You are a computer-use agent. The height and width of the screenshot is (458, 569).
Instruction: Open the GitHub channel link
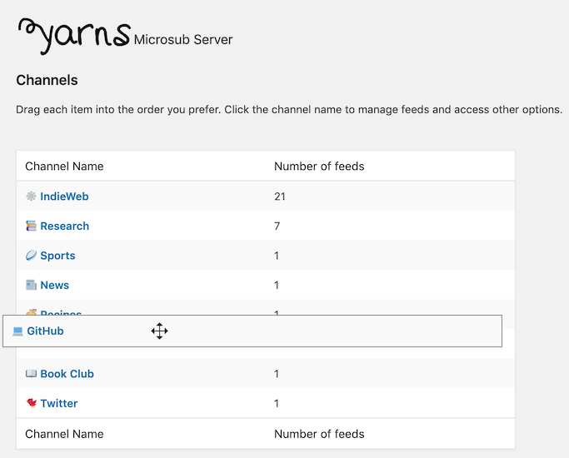[45, 331]
